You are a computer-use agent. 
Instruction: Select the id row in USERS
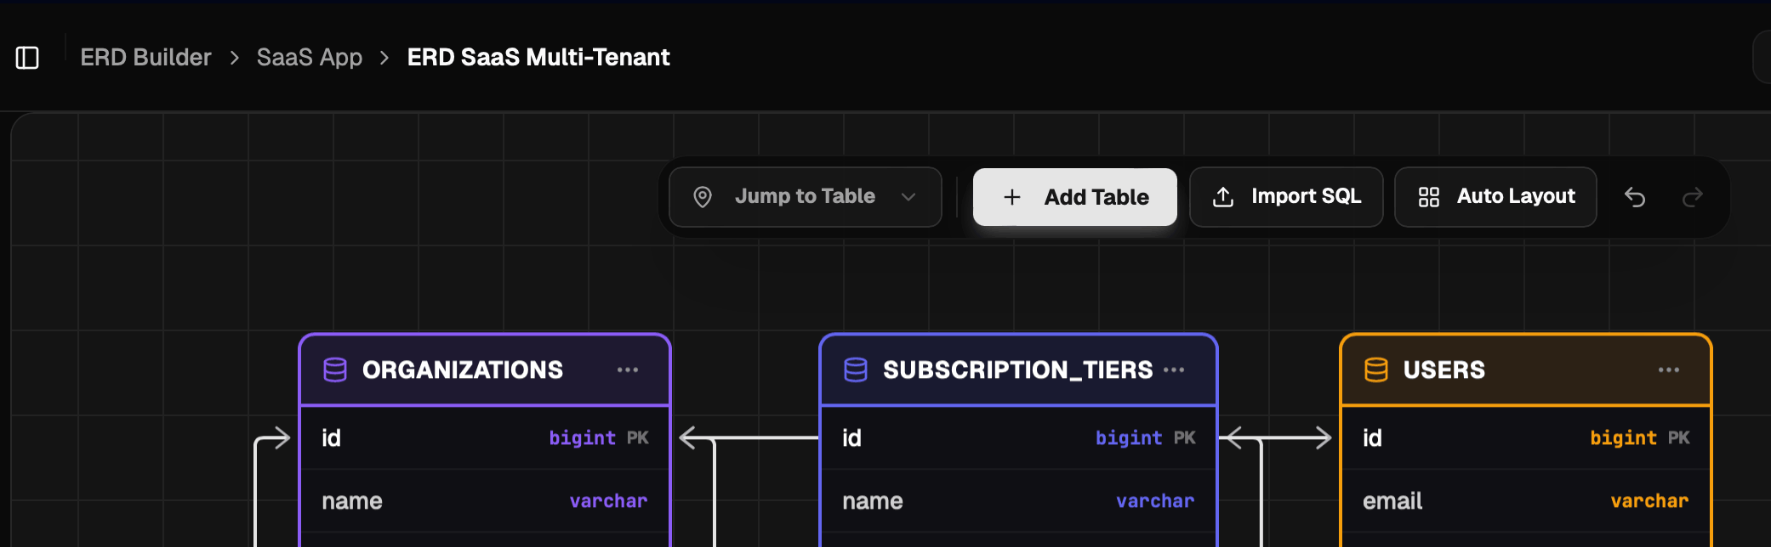[x=1526, y=438]
